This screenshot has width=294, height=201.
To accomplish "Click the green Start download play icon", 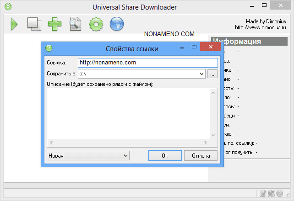I will 14,24.
